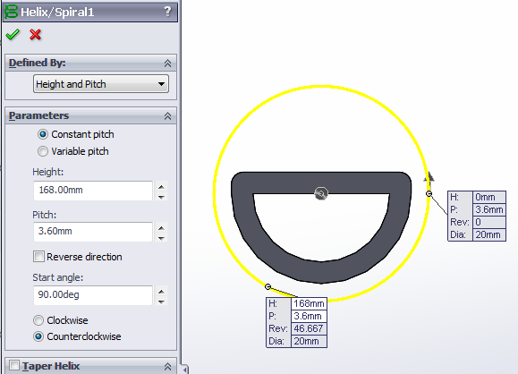Click the sketch origin point in the viewport
518x374 pixels.
[x=321, y=193]
